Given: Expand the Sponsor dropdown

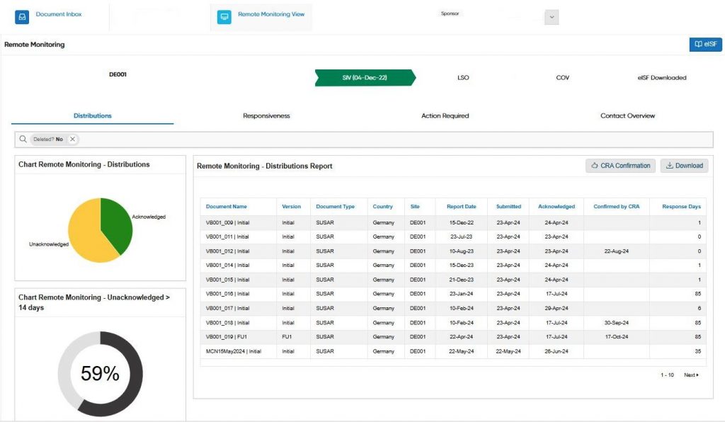Looking at the screenshot, I should point(552,18).
